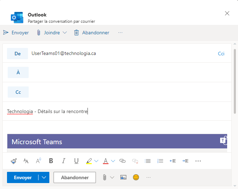Open the Joindre dropdown chevron
The width and height of the screenshot is (238, 189).
pos(65,33)
